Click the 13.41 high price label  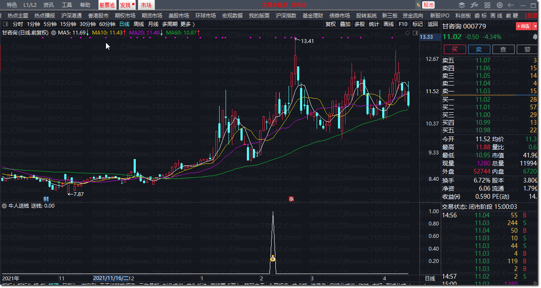pyautogui.click(x=307, y=41)
